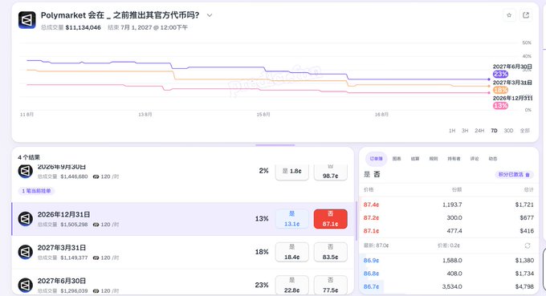Refresh the order book with the refresh icon
The width and height of the screenshot is (546, 296).
(x=528, y=245)
